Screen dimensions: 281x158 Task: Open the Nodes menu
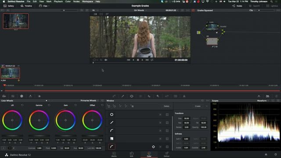click(76, 1)
